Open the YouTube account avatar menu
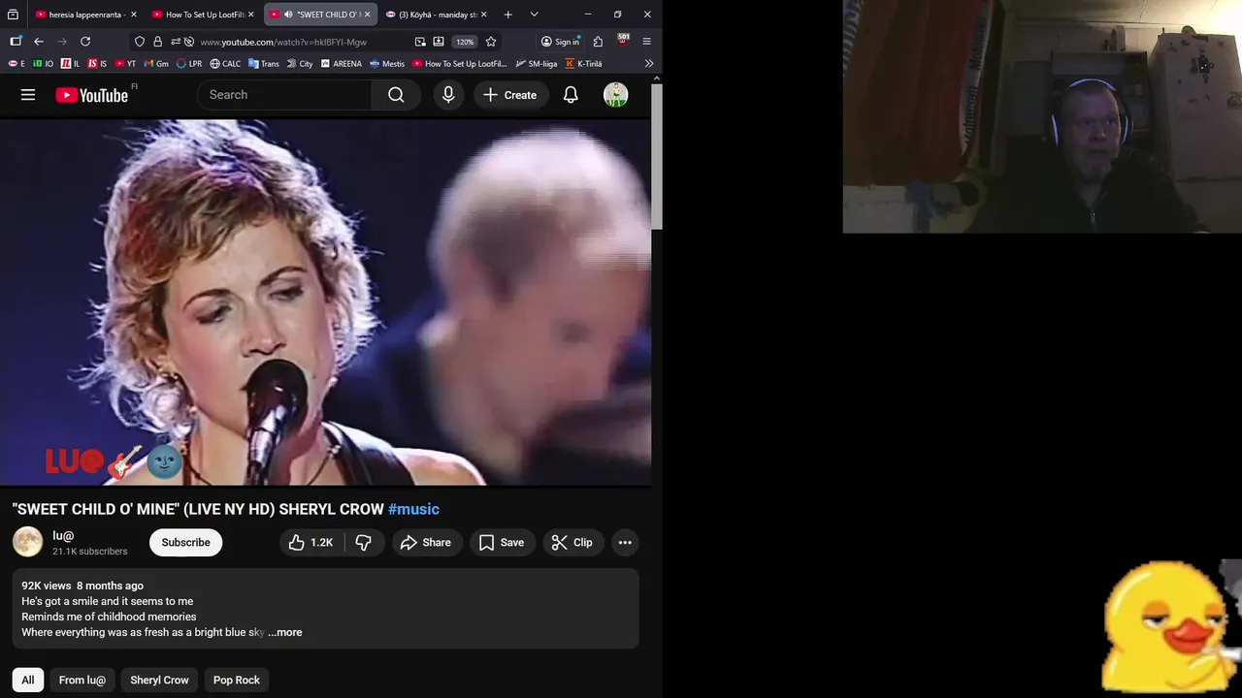 [616, 95]
